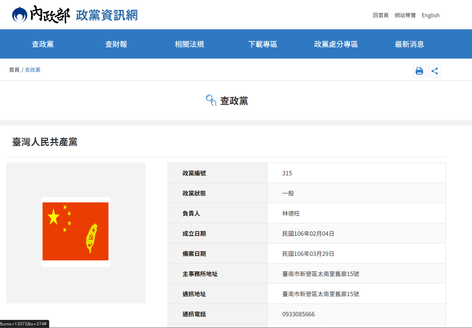Click 首頁 in the breadcrumb
472x328 pixels.
(x=14, y=70)
